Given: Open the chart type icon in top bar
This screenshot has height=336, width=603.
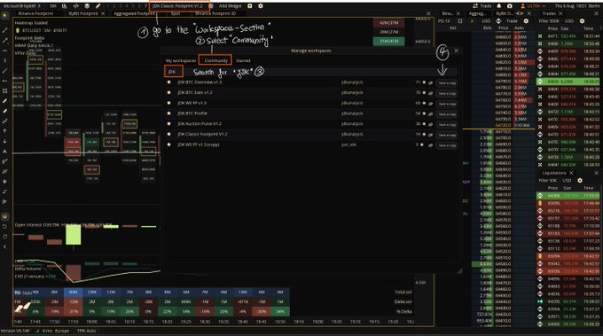Looking at the screenshot, I should click(64, 6).
